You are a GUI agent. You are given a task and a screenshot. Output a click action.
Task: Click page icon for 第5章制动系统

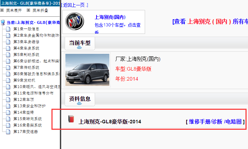[x=8, y=55]
